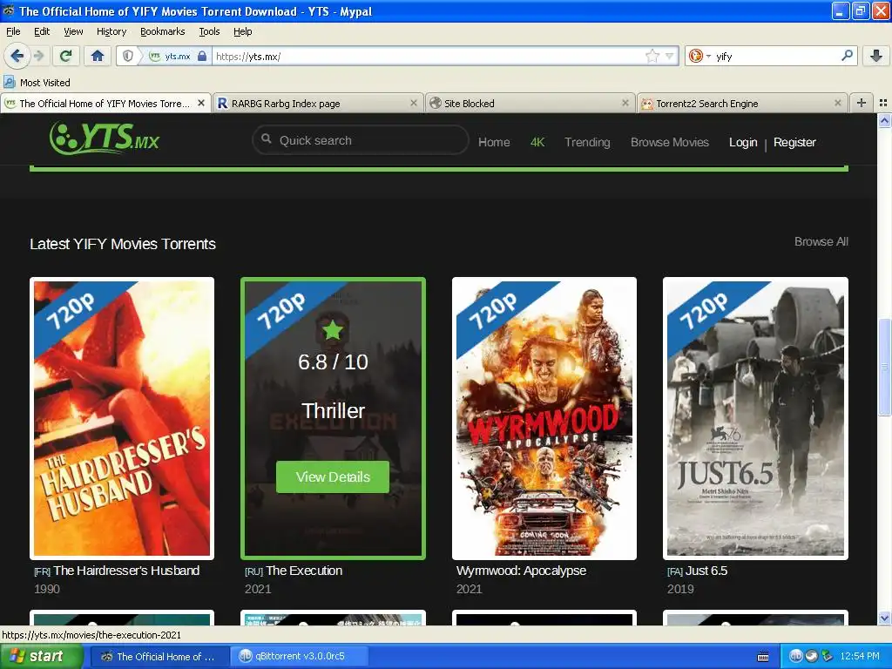This screenshot has height=669, width=892.
Task: Click the View Details button for The Execution
Action: (x=333, y=476)
